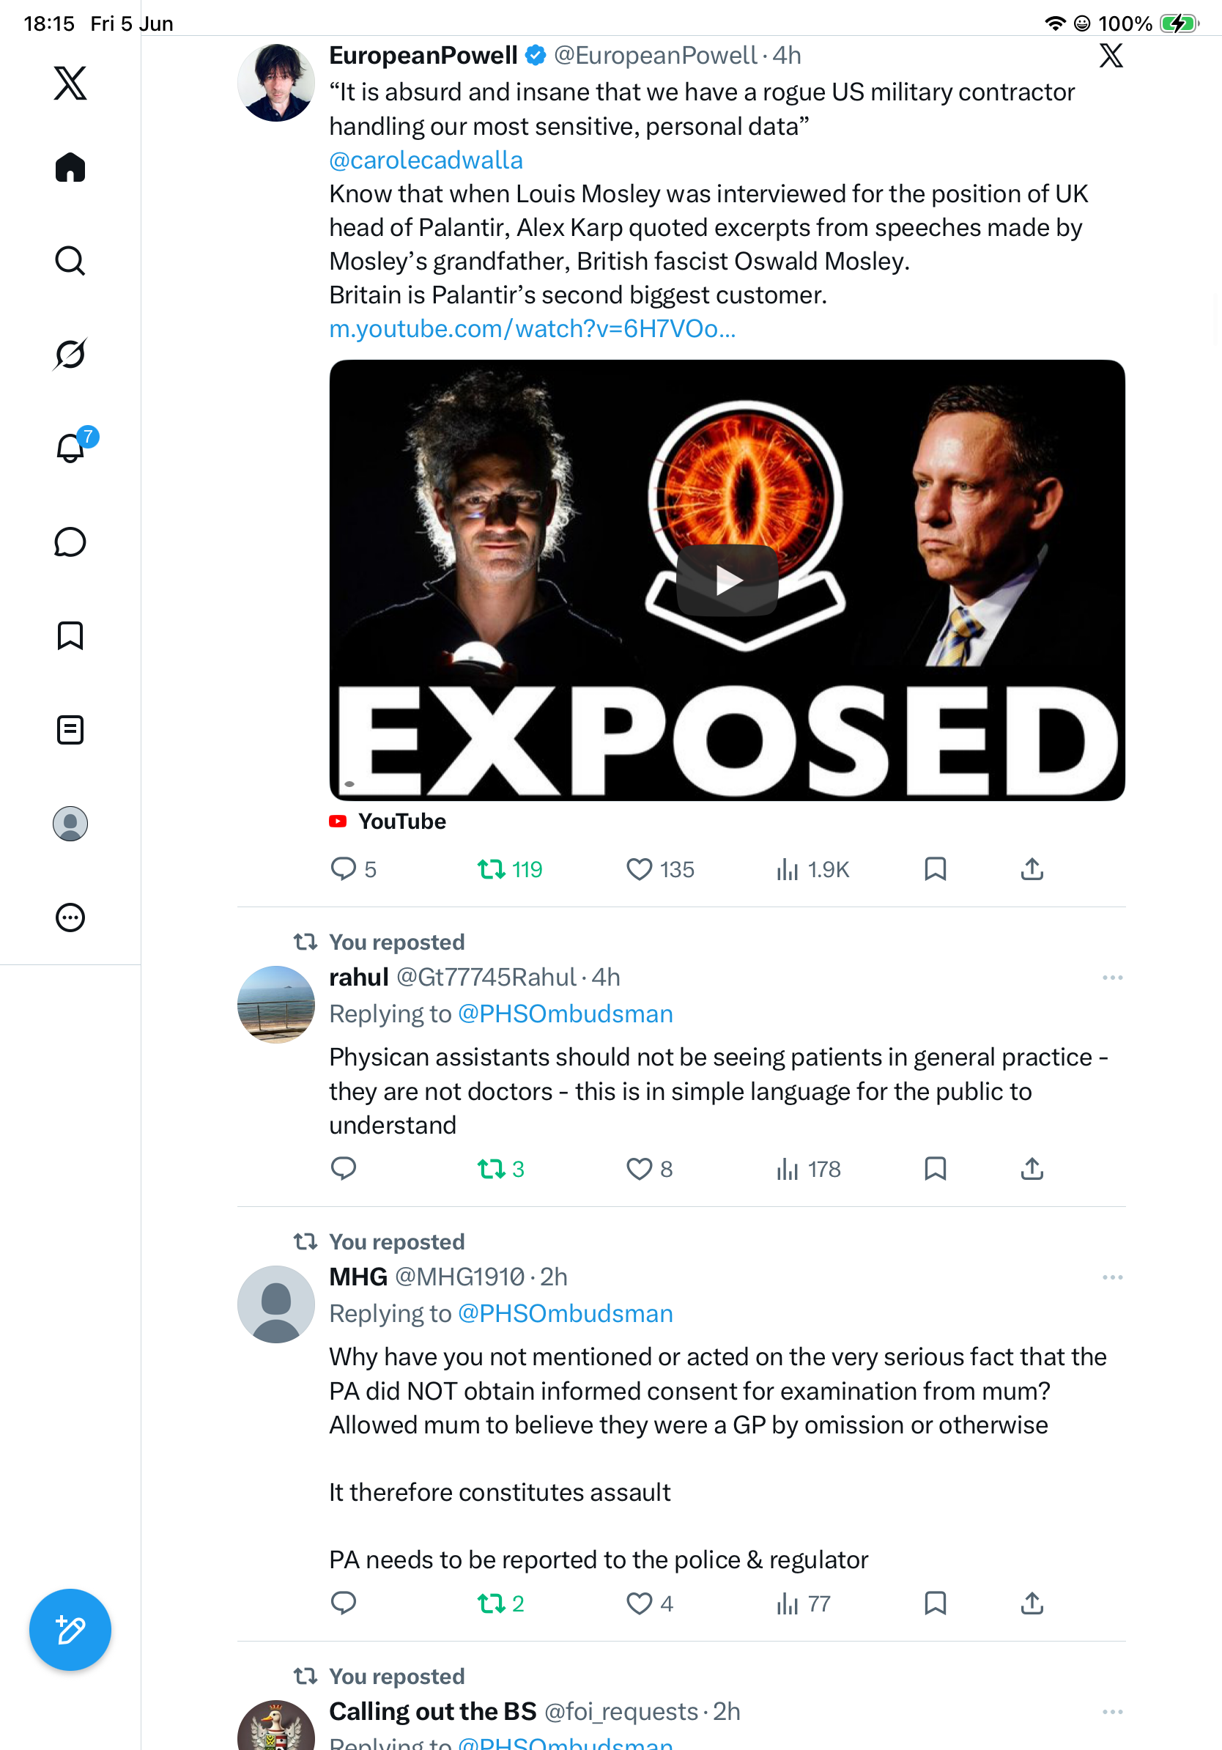Open messages chat bubble icon

click(70, 542)
